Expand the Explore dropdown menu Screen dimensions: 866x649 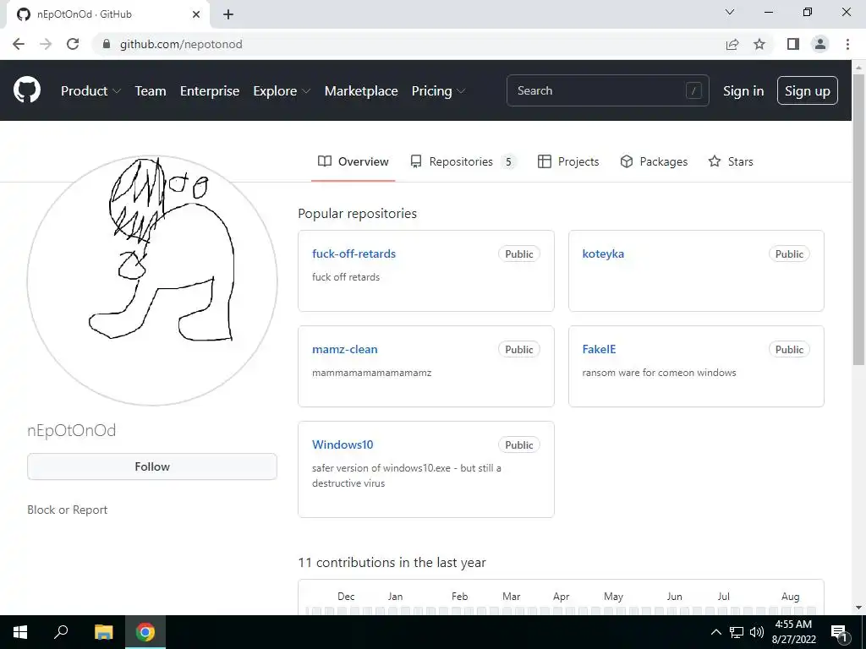click(x=282, y=90)
